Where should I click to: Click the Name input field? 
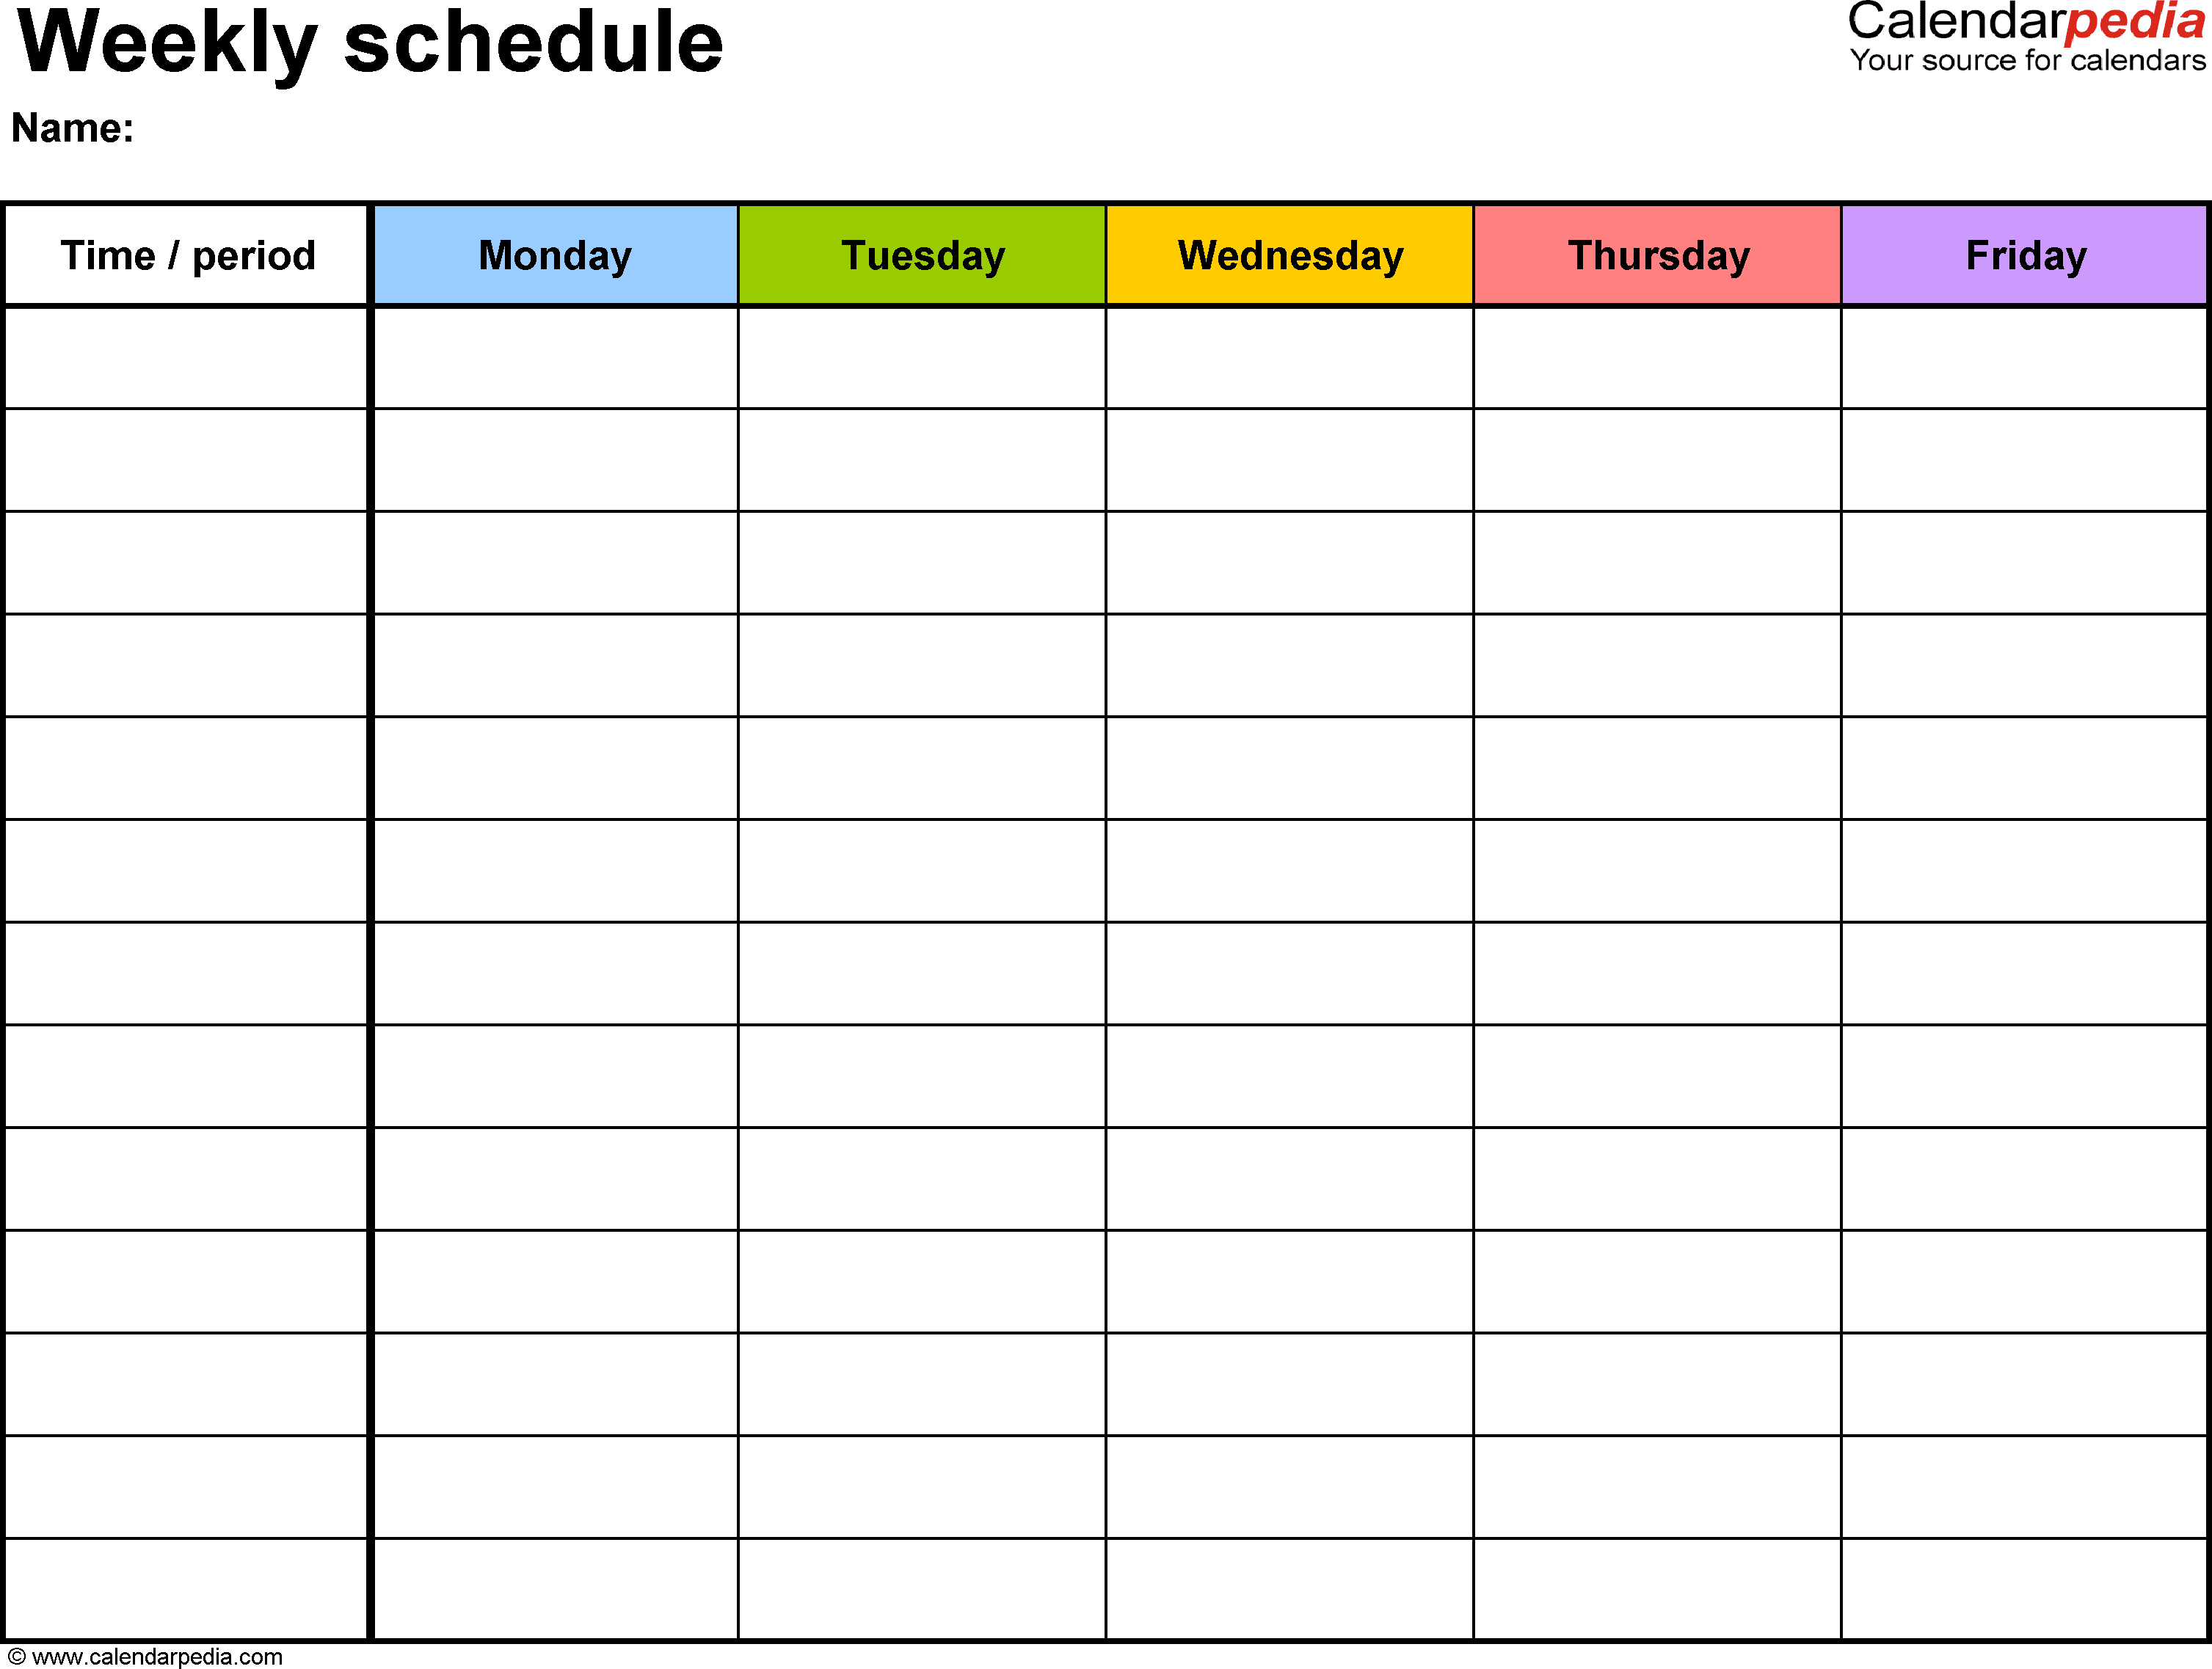(x=351, y=131)
